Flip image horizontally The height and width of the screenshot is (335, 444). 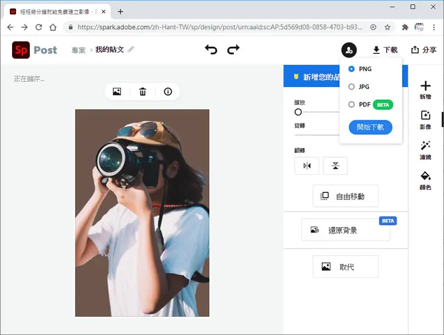307,166
